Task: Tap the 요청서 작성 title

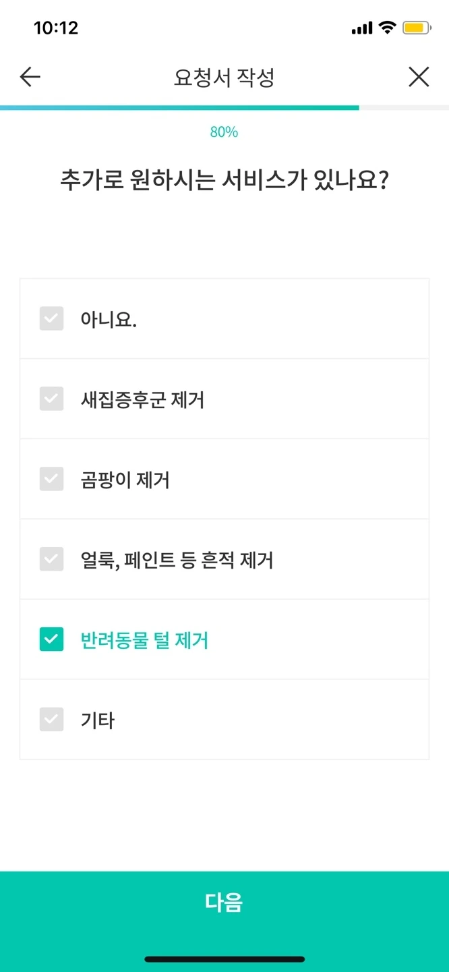Action: pyautogui.click(x=224, y=76)
